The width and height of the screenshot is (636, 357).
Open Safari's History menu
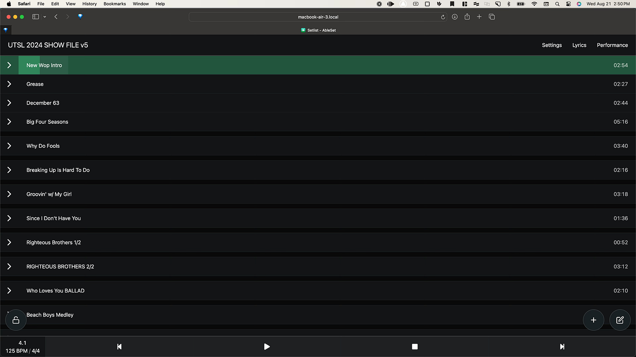click(x=90, y=4)
